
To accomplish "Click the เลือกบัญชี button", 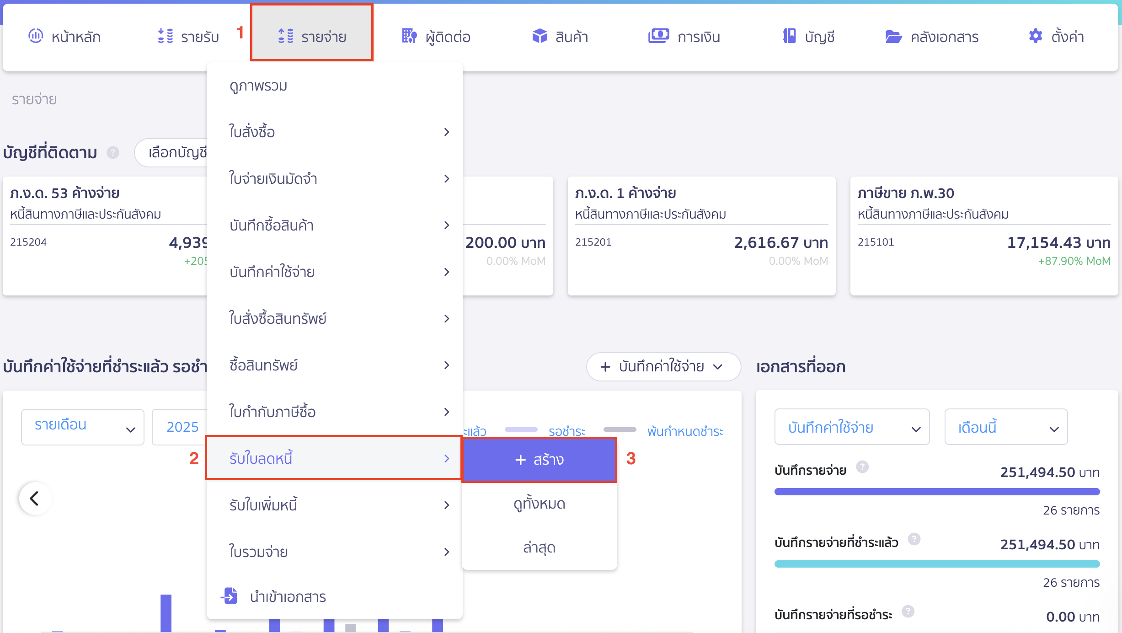I will point(171,152).
